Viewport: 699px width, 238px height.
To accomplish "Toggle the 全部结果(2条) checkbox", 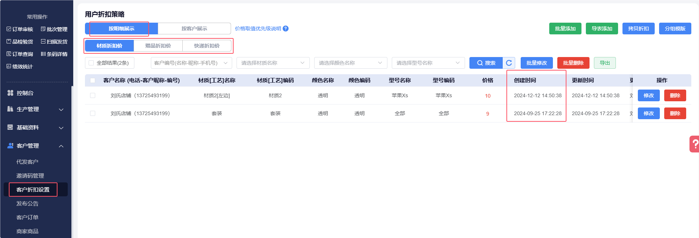I will click(x=91, y=63).
